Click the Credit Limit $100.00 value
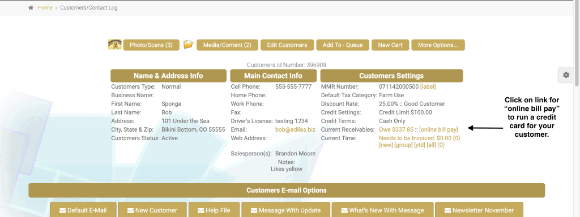580x217 pixels. click(x=406, y=112)
